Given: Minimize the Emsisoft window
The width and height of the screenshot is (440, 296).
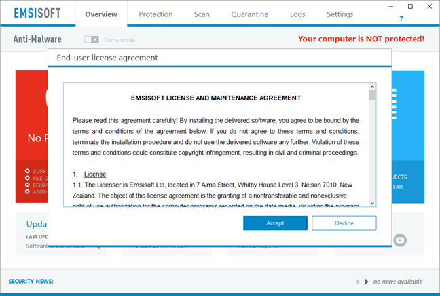Looking at the screenshot, I should click(391, 7).
